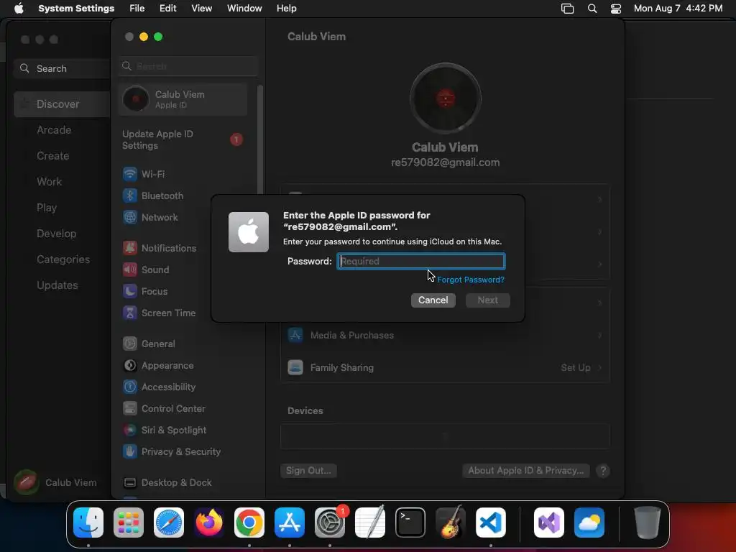Viewport: 736px width, 552px height.
Task: Click the Network globe icon
Action: 129,217
